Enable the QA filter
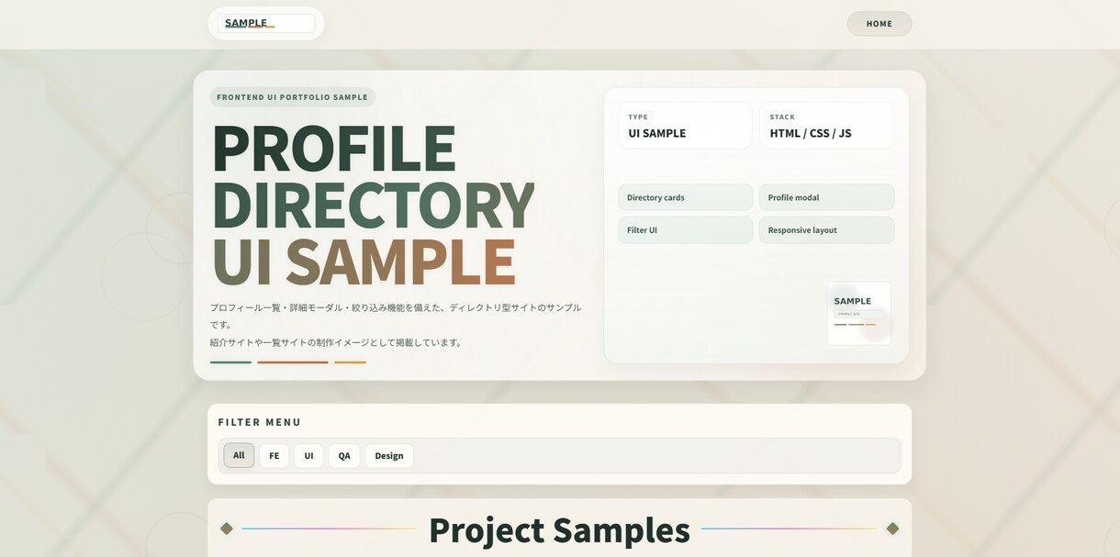This screenshot has height=557, width=1120. pyautogui.click(x=343, y=454)
